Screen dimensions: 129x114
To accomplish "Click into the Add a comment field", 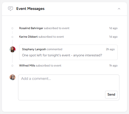I will pos(69,87).
